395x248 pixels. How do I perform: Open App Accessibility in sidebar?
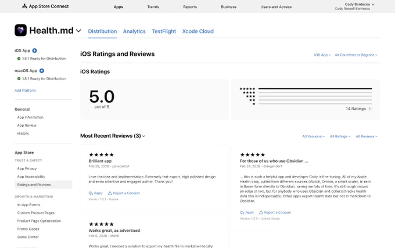click(31, 177)
